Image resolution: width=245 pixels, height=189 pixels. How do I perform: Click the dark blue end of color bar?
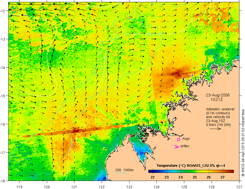(x=151, y=171)
